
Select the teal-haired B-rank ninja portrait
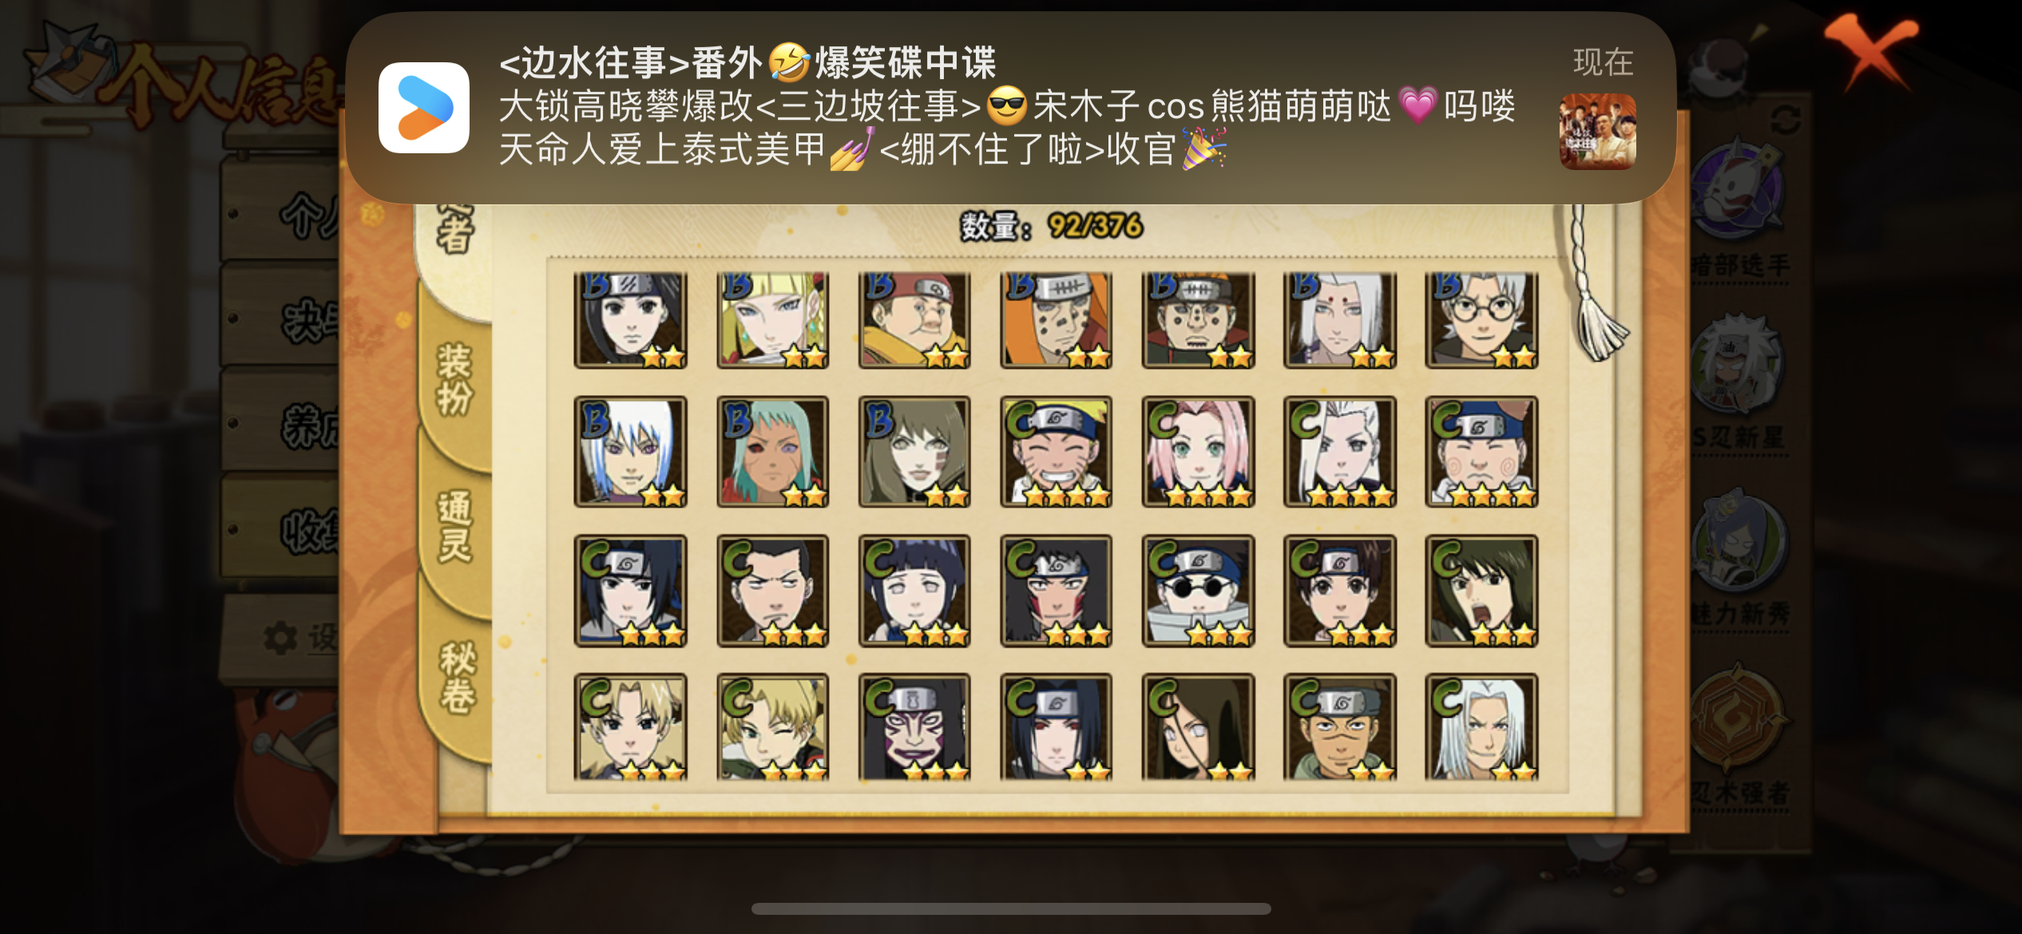tap(772, 452)
